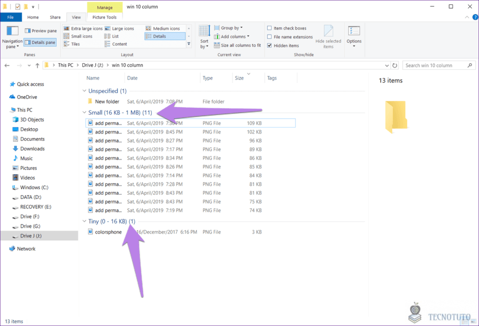Uncheck Hidden items
This screenshot has width=479, height=326.
pos(283,45)
